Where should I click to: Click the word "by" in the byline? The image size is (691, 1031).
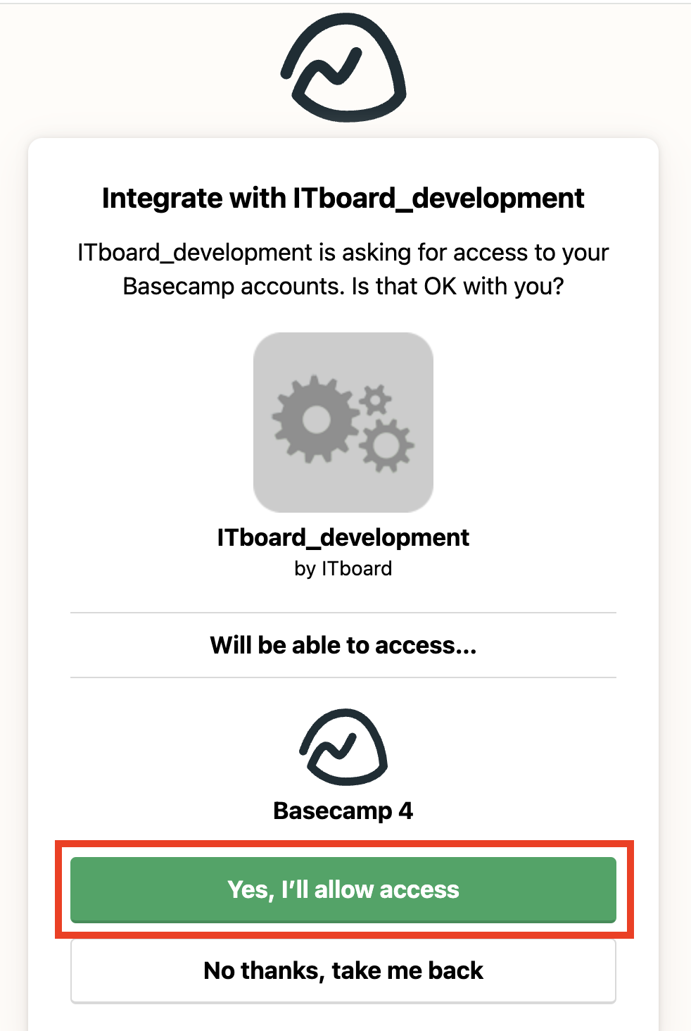[305, 569]
